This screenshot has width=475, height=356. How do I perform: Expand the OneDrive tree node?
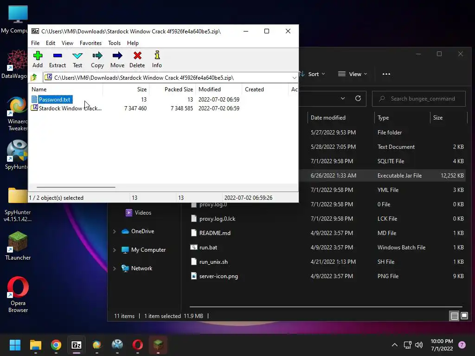(x=115, y=231)
